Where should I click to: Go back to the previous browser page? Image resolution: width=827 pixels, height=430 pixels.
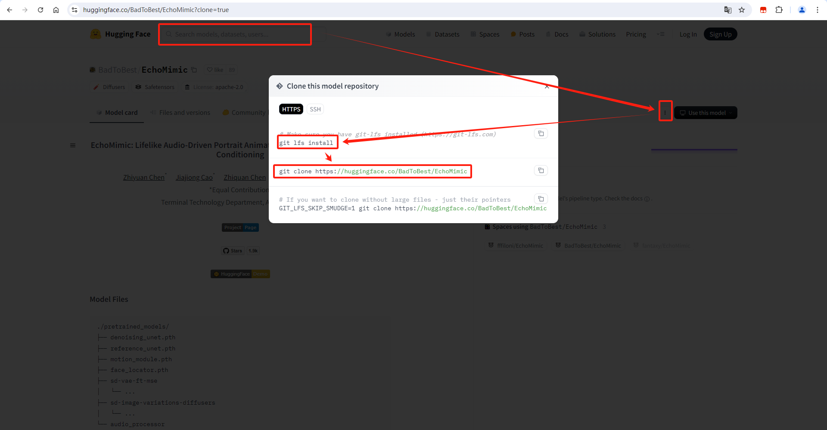[x=9, y=10]
